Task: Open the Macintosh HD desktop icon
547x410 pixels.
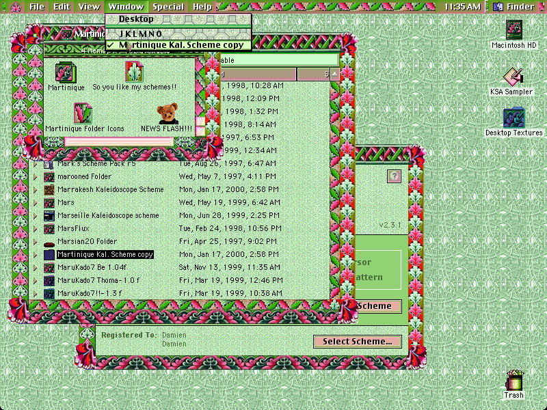Action: tap(514, 30)
